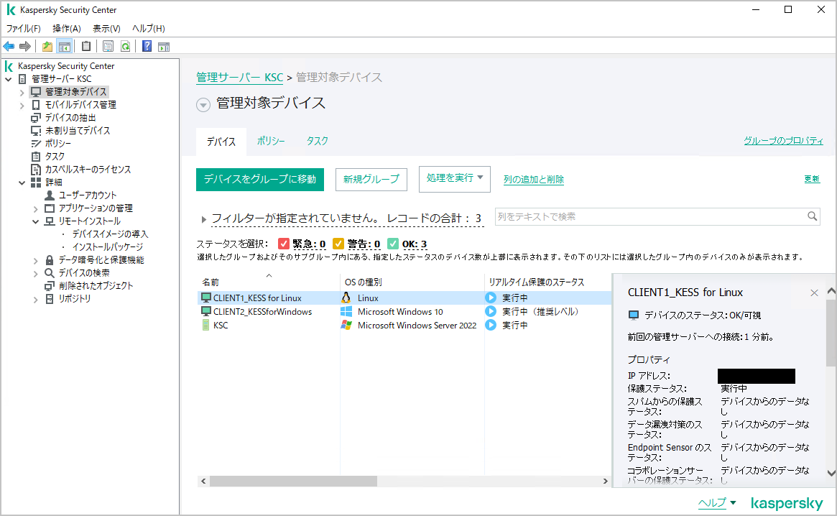
Task: Toggle the 警告 yellow status checkbox
Action: tap(338, 244)
